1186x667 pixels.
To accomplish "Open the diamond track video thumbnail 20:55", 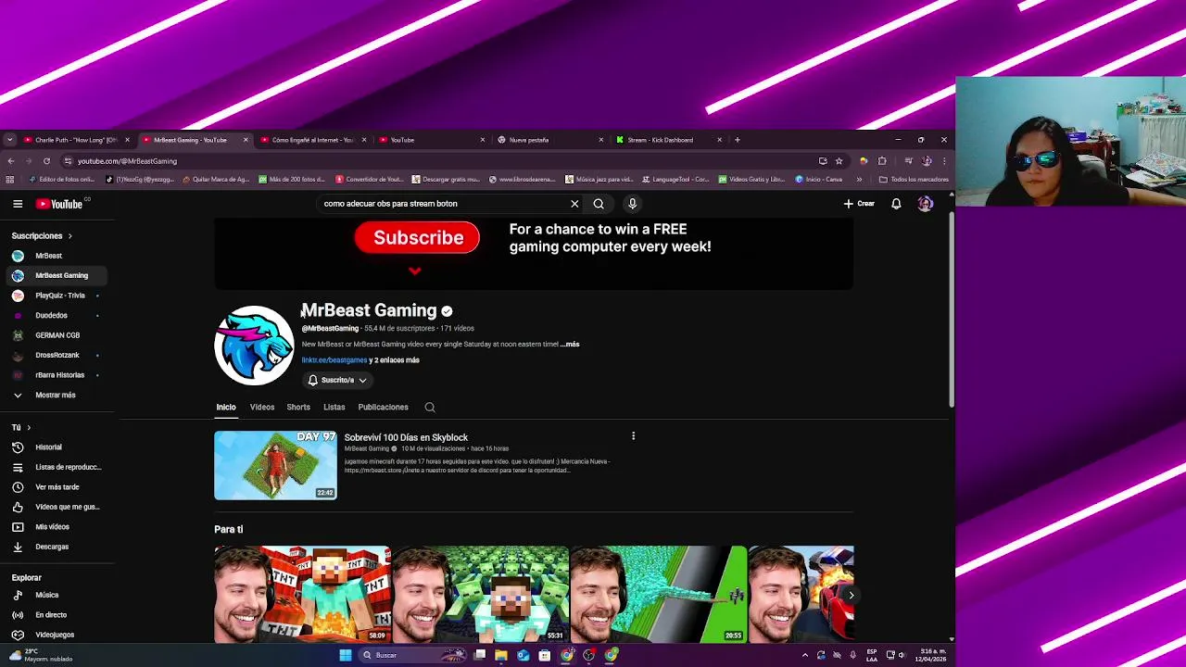I will pyautogui.click(x=658, y=594).
